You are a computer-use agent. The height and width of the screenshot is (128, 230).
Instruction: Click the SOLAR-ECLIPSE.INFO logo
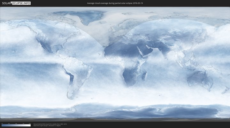tap(16, 3)
